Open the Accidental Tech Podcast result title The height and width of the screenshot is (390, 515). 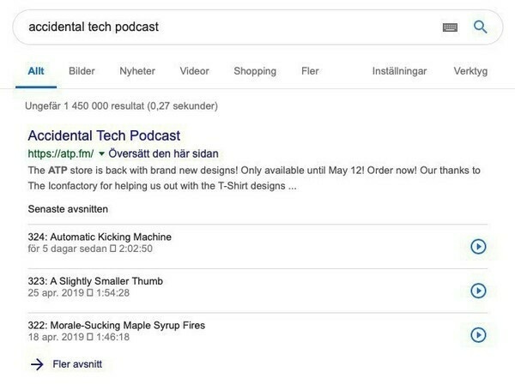(104, 136)
